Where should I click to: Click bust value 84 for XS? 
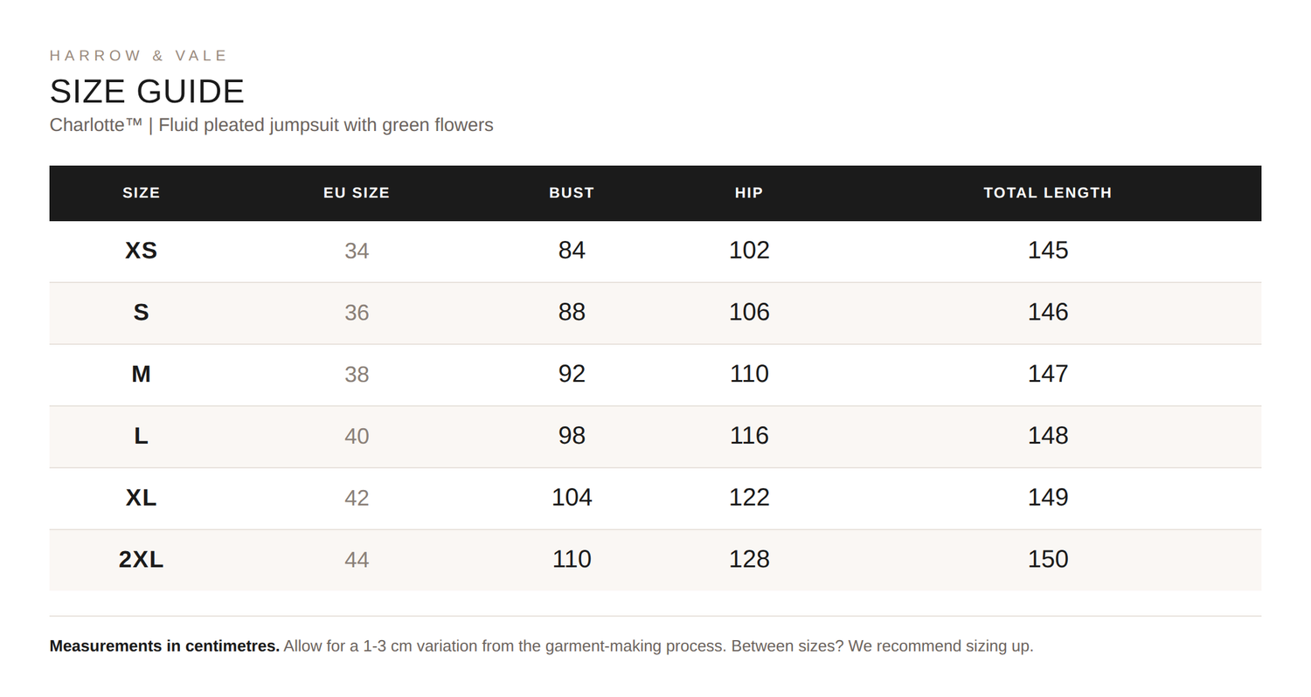pos(572,250)
